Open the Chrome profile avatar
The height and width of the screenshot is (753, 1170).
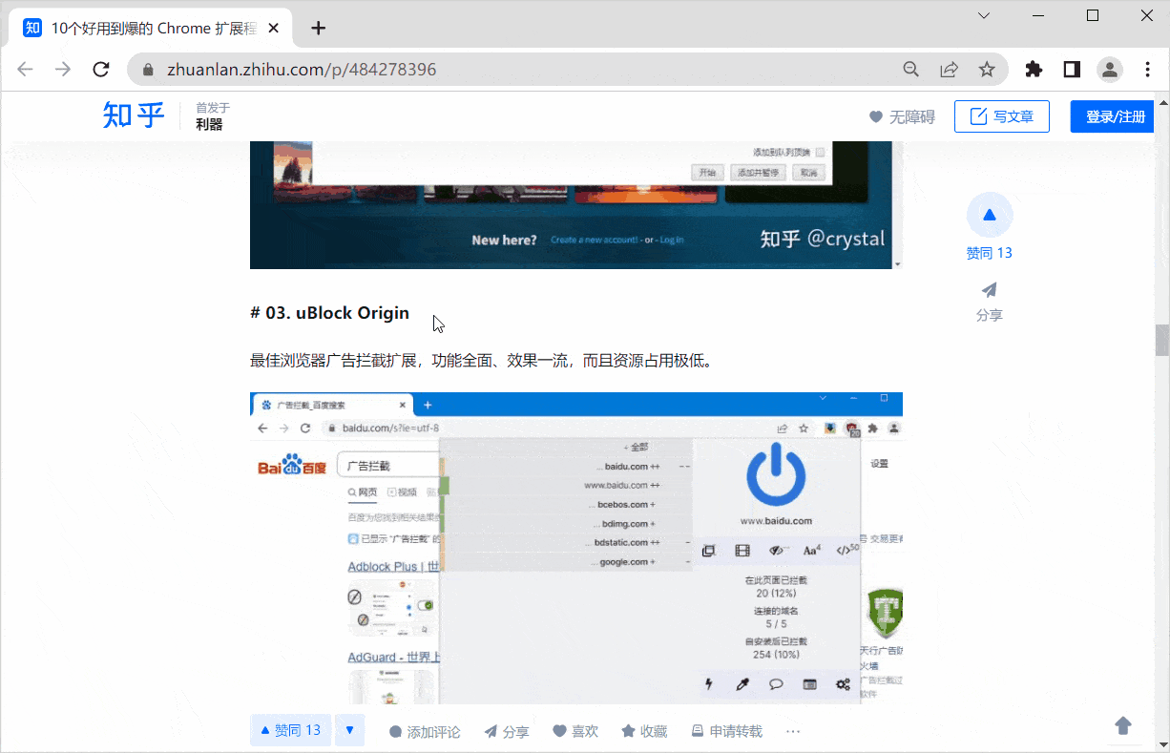click(x=1109, y=70)
